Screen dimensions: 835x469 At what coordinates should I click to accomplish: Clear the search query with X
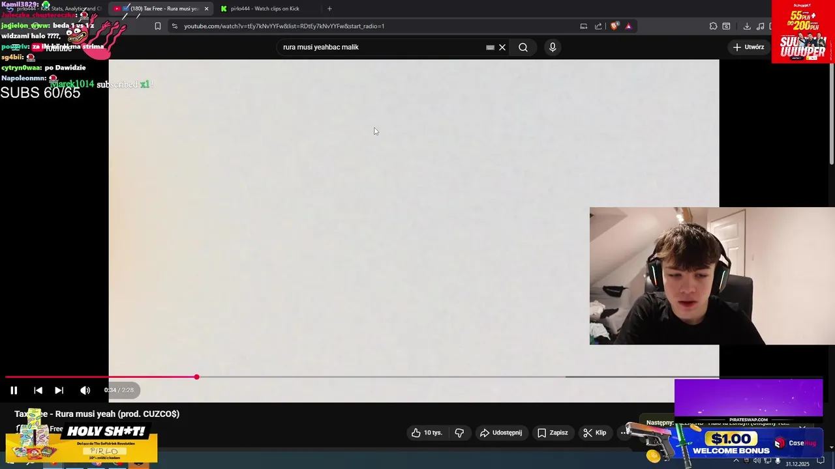[x=502, y=47]
